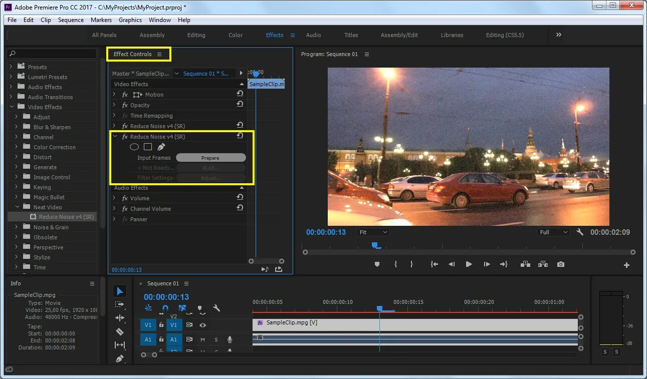Toggle Snap magnet in timeline
Image resolution: width=647 pixels, height=379 pixels.
pos(165,308)
